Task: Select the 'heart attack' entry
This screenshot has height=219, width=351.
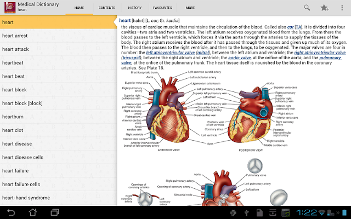Action: pyautogui.click(x=59, y=49)
